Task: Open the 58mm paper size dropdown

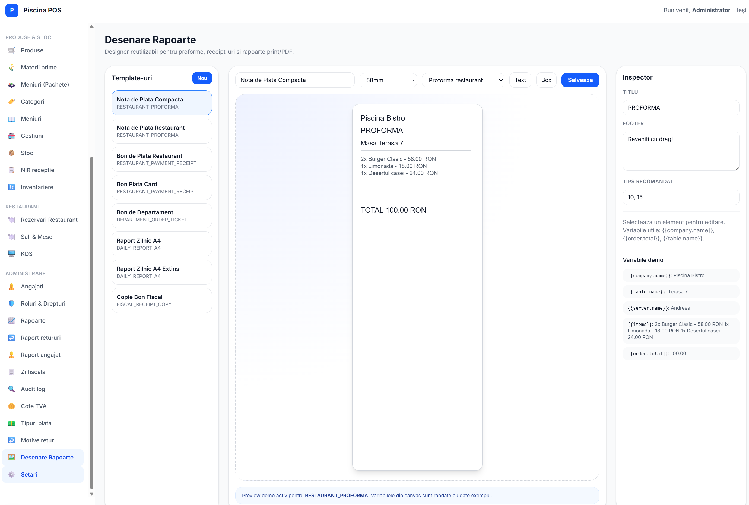Action: (x=388, y=80)
